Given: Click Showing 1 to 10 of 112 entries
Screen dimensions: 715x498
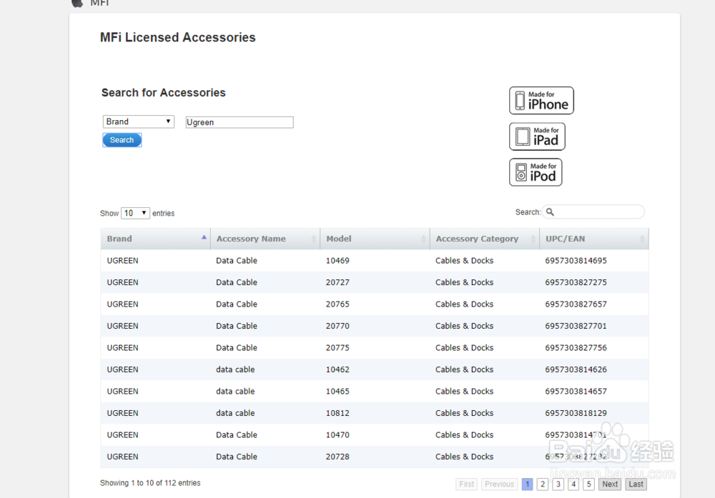Looking at the screenshot, I should point(150,483).
